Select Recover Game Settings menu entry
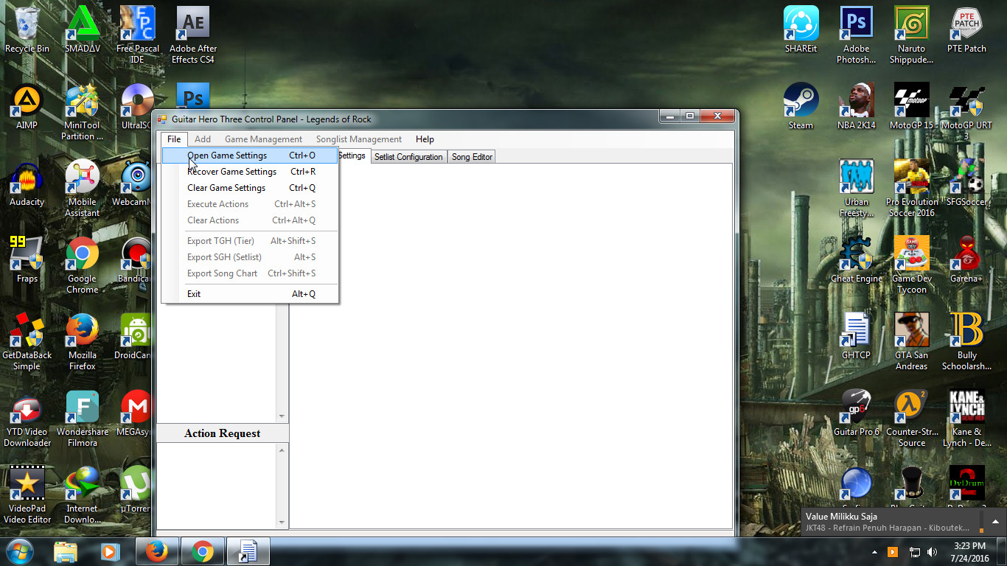Image resolution: width=1007 pixels, height=566 pixels. tap(250, 172)
